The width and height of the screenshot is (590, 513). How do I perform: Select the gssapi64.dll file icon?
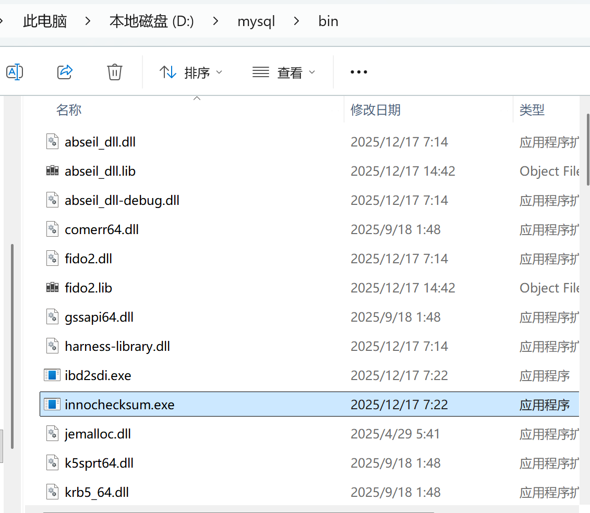(52, 316)
